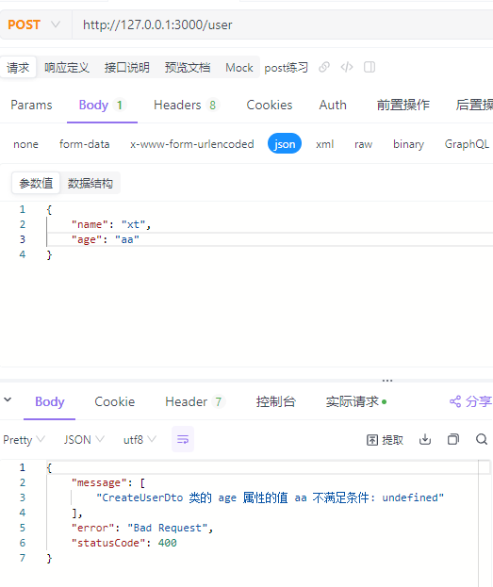The width and height of the screenshot is (493, 587).
Task: Click the 分享 share button
Action: pyautogui.click(x=470, y=401)
